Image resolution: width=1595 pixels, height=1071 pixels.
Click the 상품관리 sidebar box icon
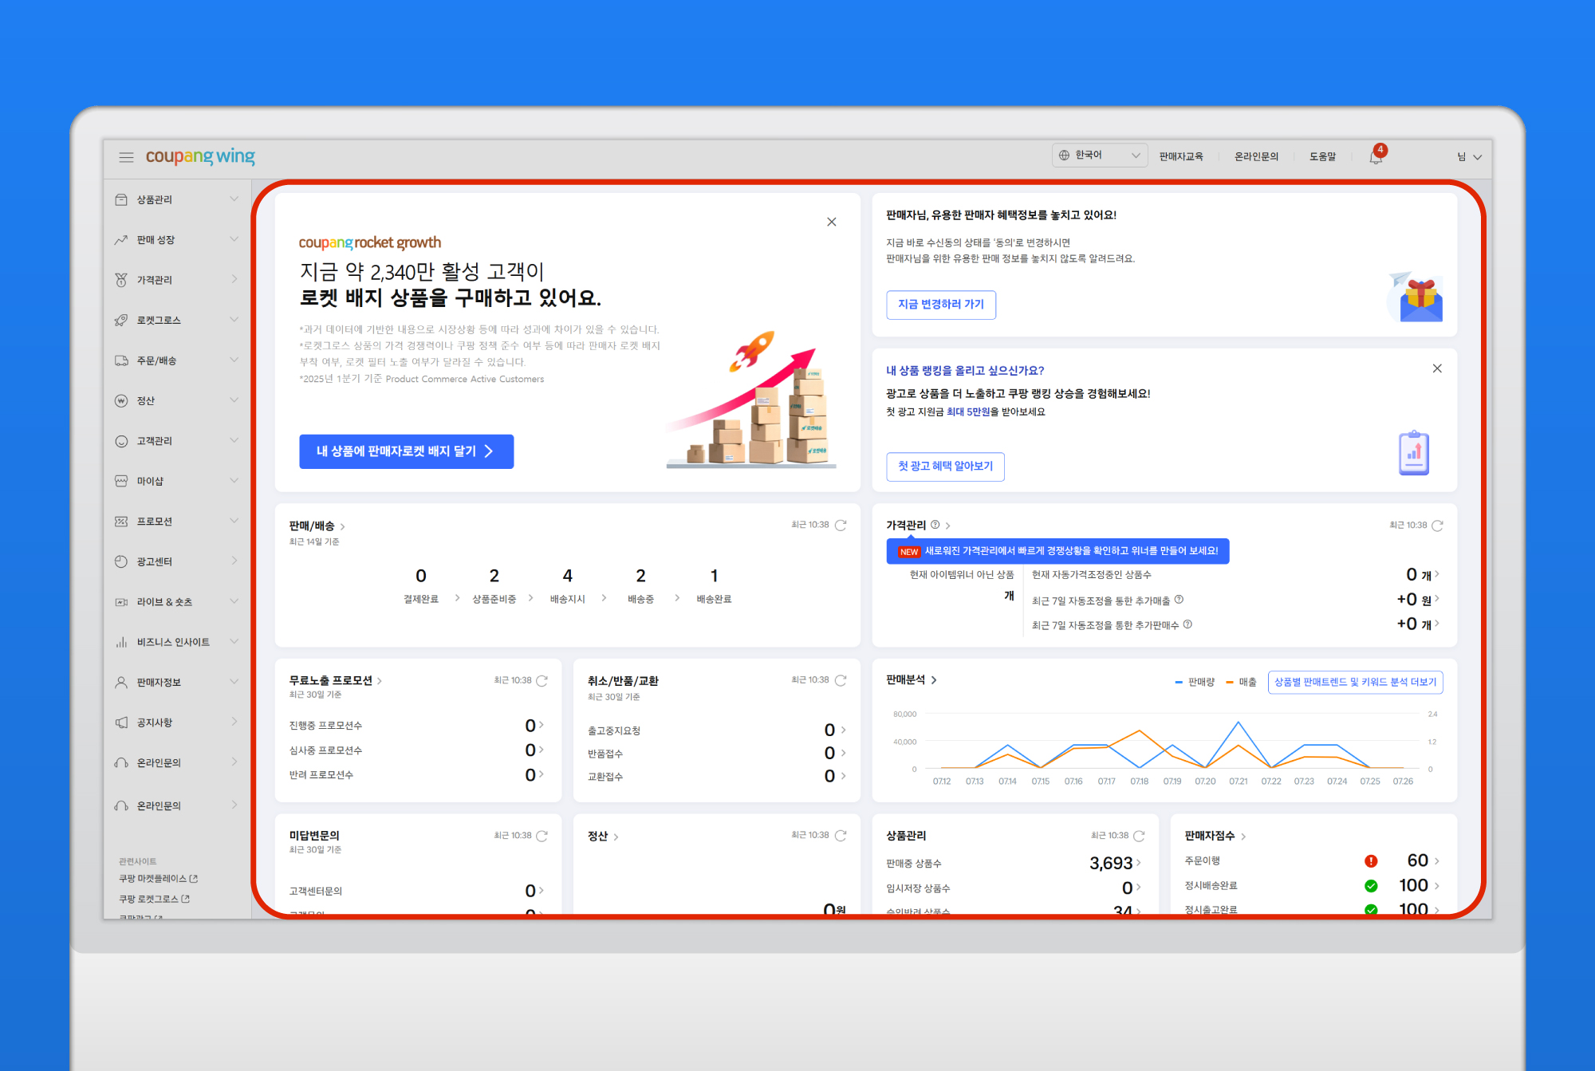point(121,199)
